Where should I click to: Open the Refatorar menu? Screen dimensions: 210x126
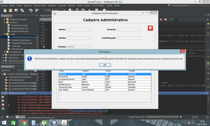coord(52,5)
